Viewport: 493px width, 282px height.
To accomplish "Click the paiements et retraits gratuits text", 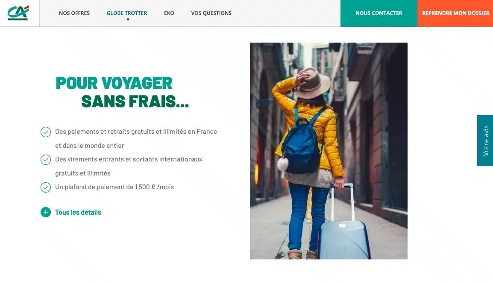I will tap(136, 138).
